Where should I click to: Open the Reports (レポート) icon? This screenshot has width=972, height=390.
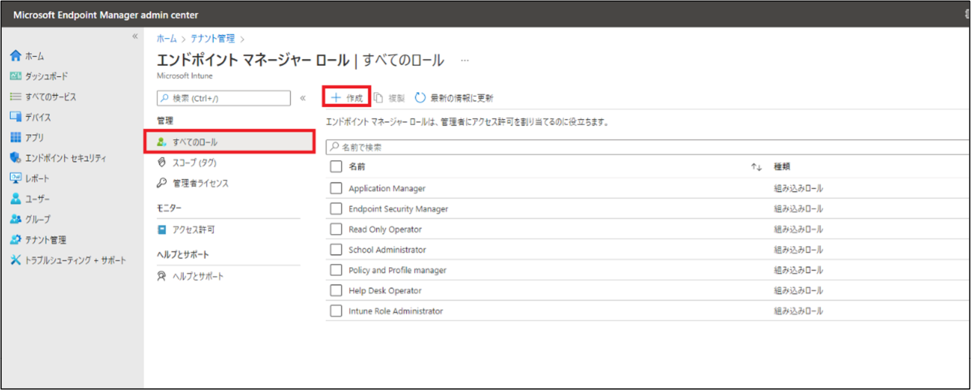[x=15, y=178]
